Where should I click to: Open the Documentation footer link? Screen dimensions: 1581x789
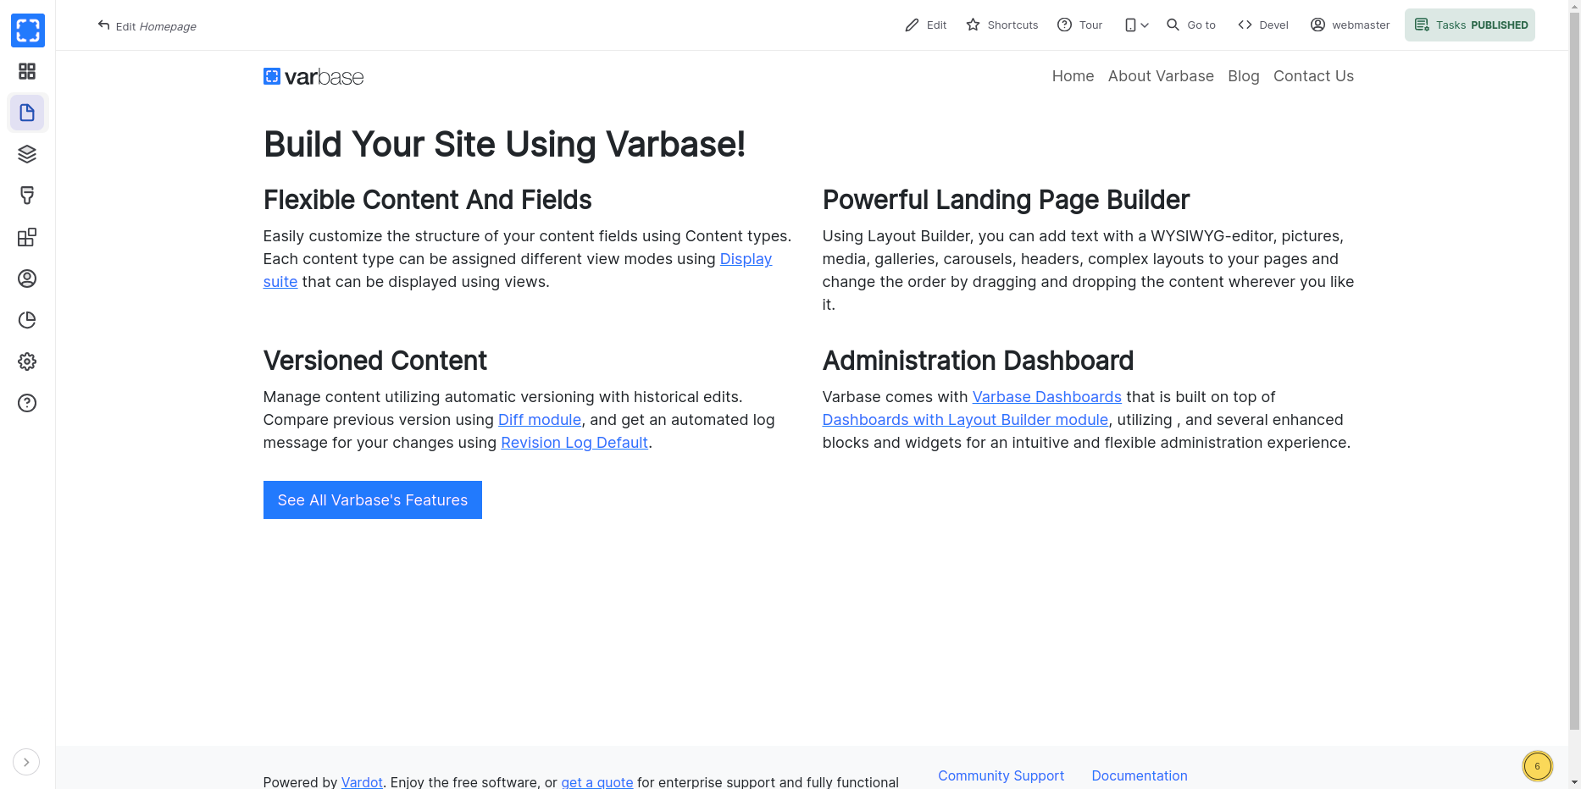coord(1140,775)
